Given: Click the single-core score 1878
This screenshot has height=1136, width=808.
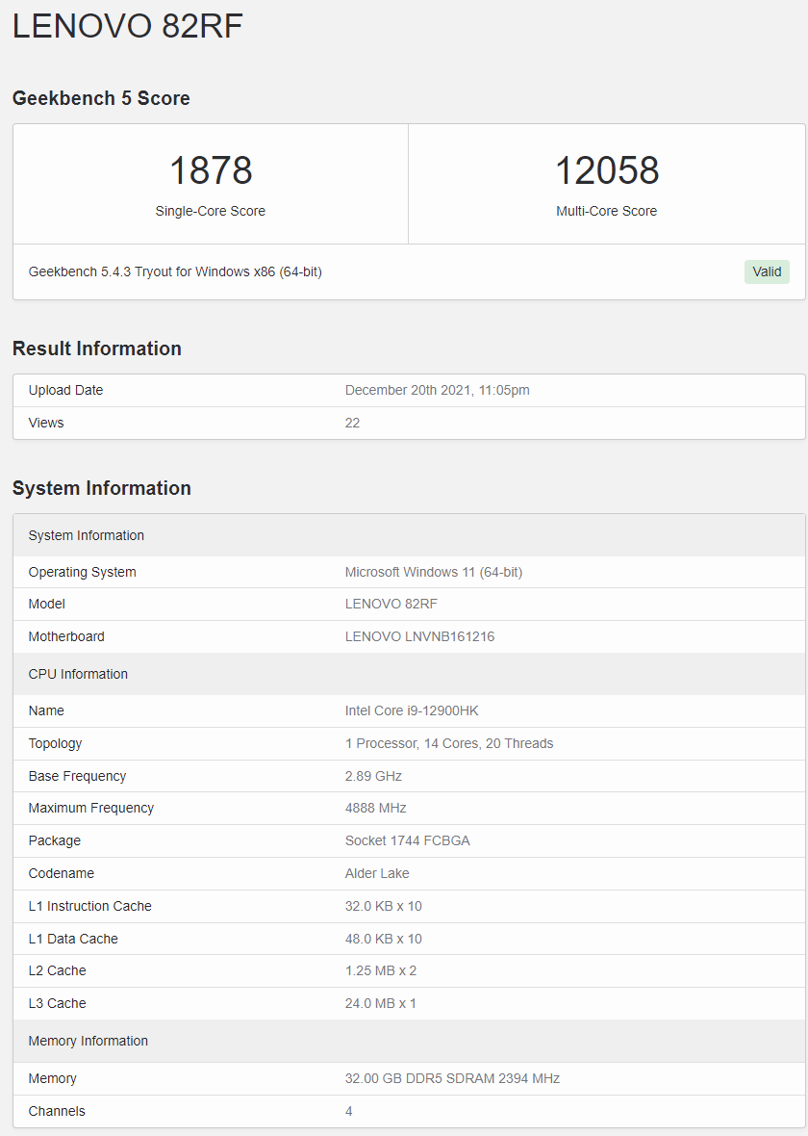Looking at the screenshot, I should click(211, 171).
